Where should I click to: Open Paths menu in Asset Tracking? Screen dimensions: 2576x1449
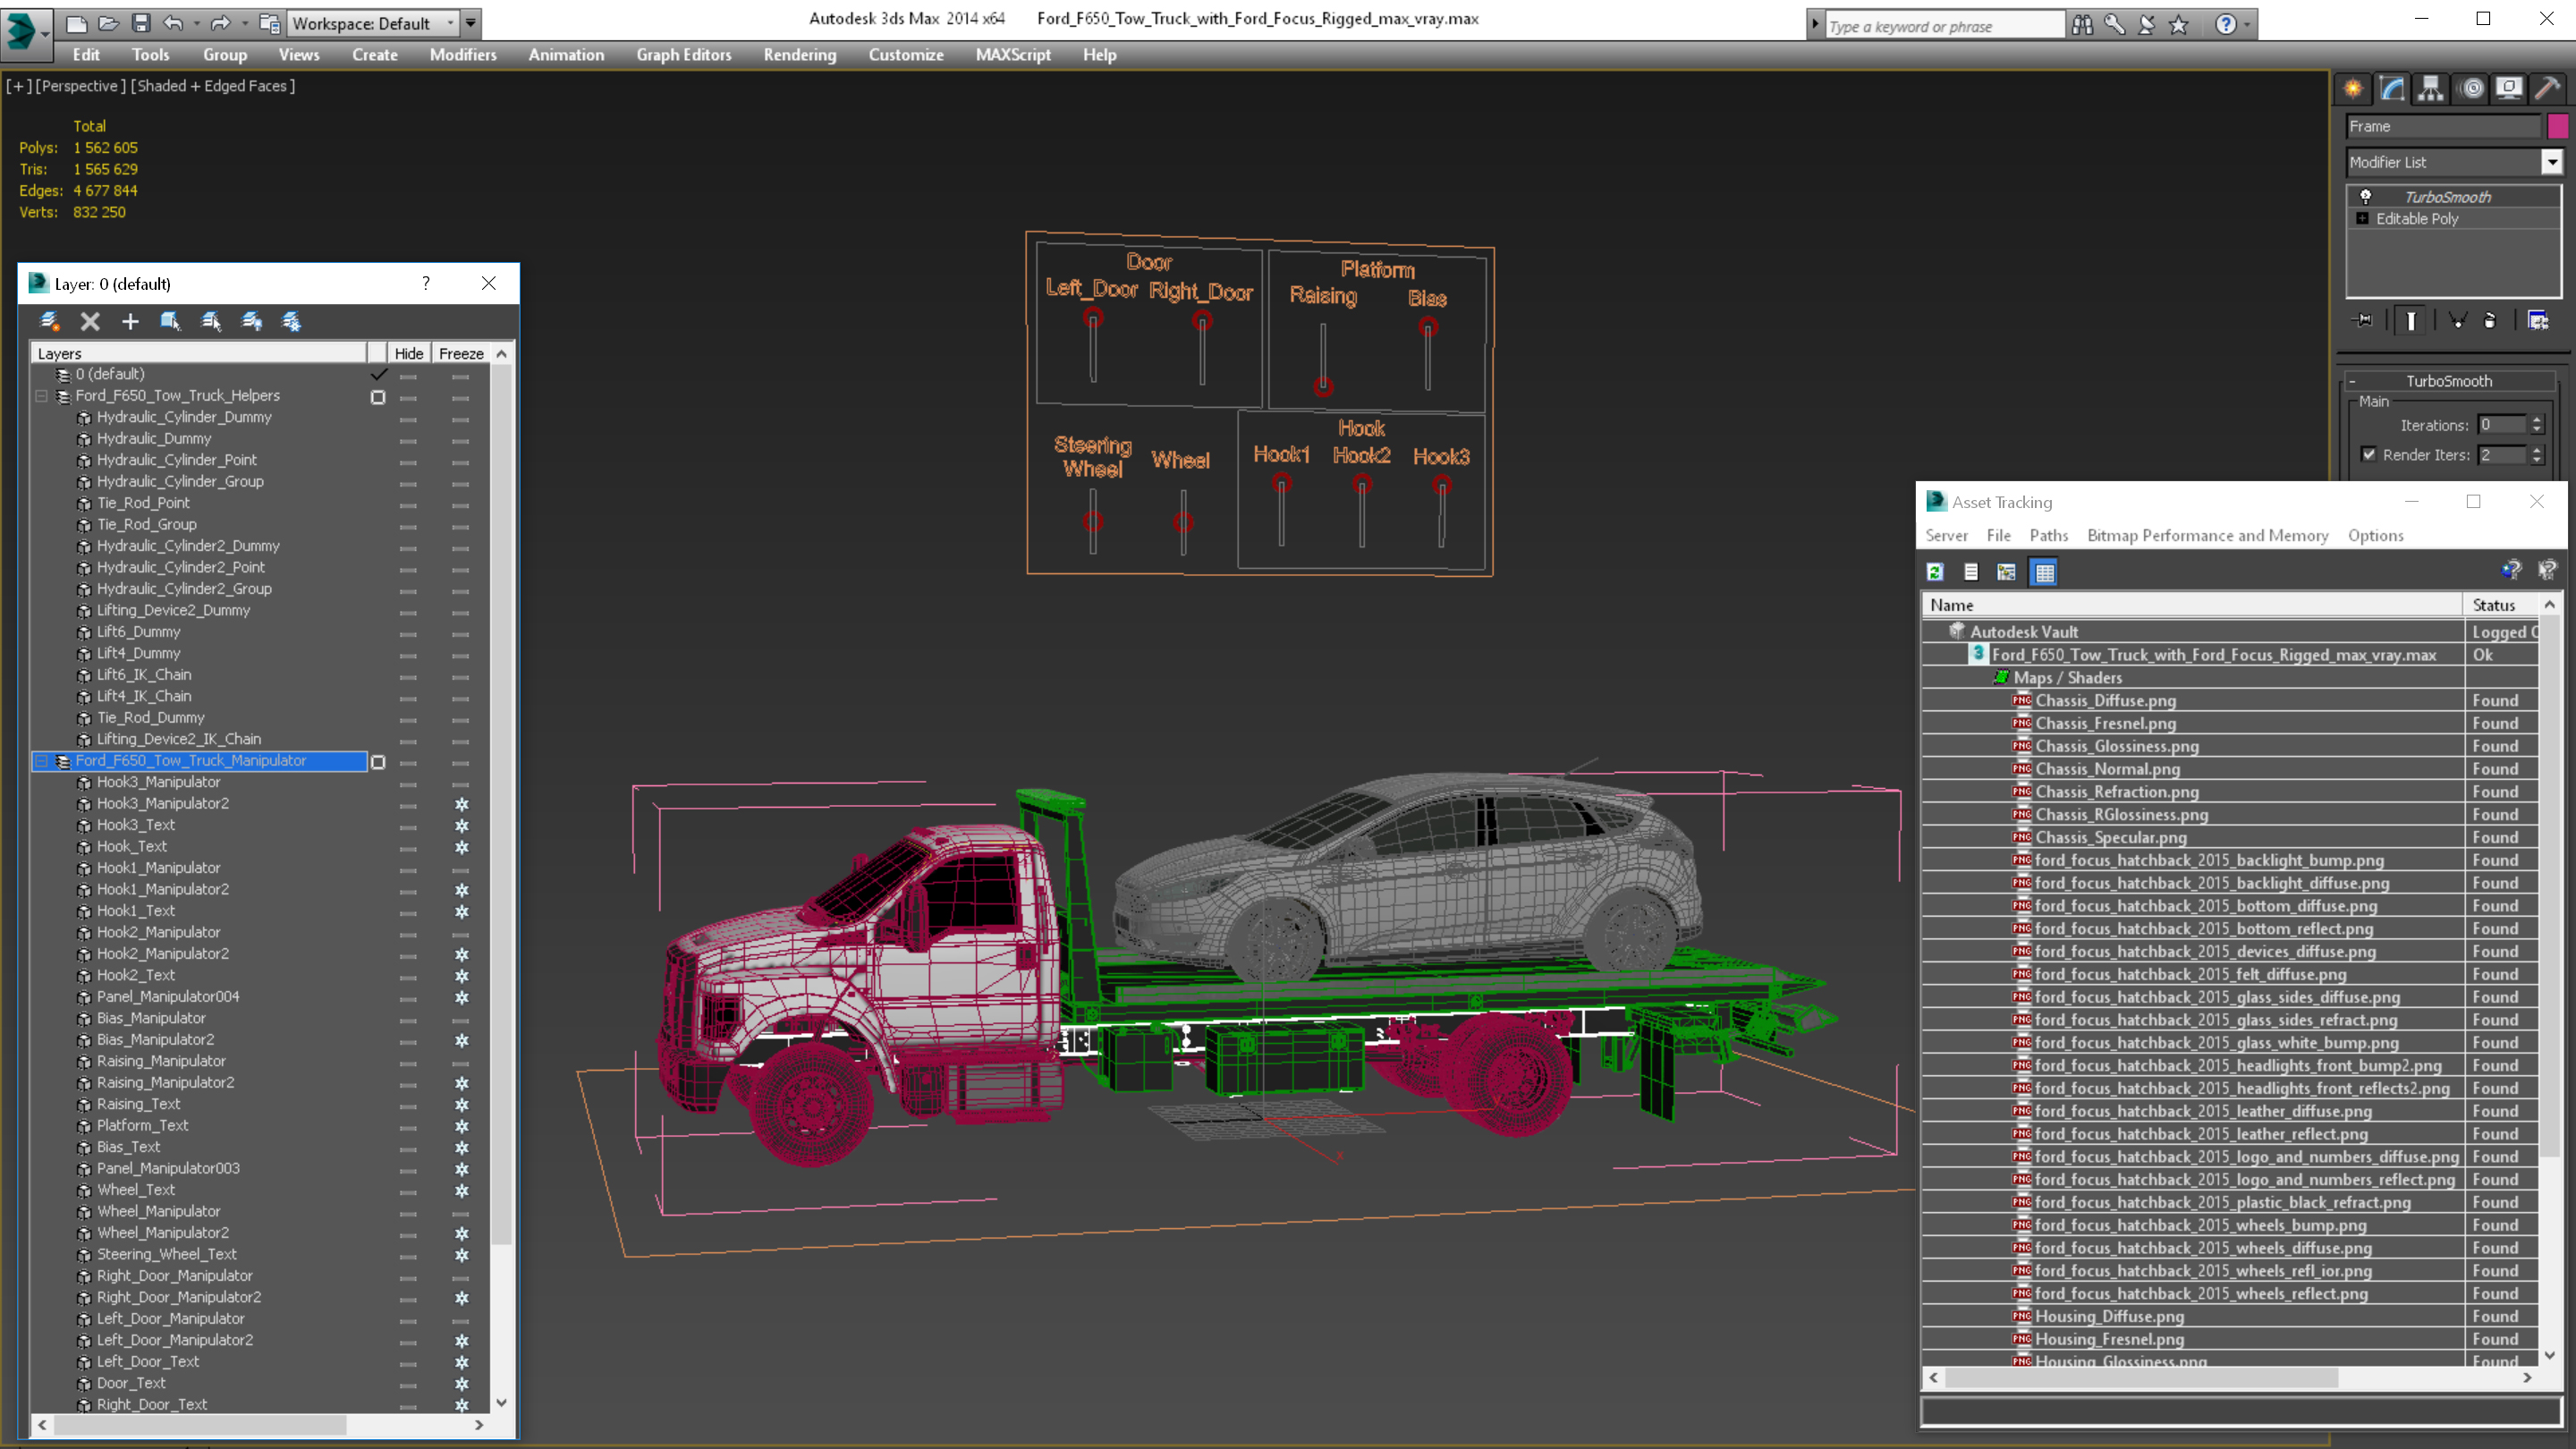click(x=2048, y=535)
